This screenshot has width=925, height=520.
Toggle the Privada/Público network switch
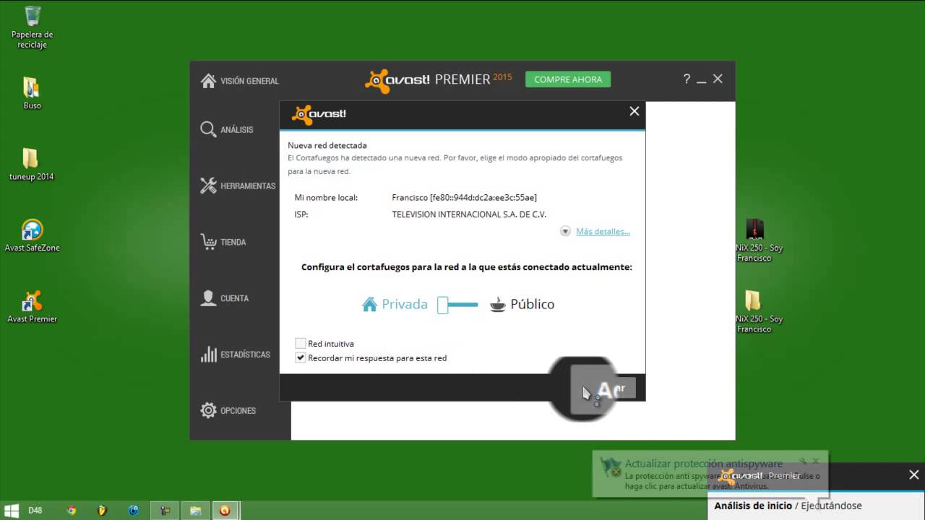pos(457,305)
